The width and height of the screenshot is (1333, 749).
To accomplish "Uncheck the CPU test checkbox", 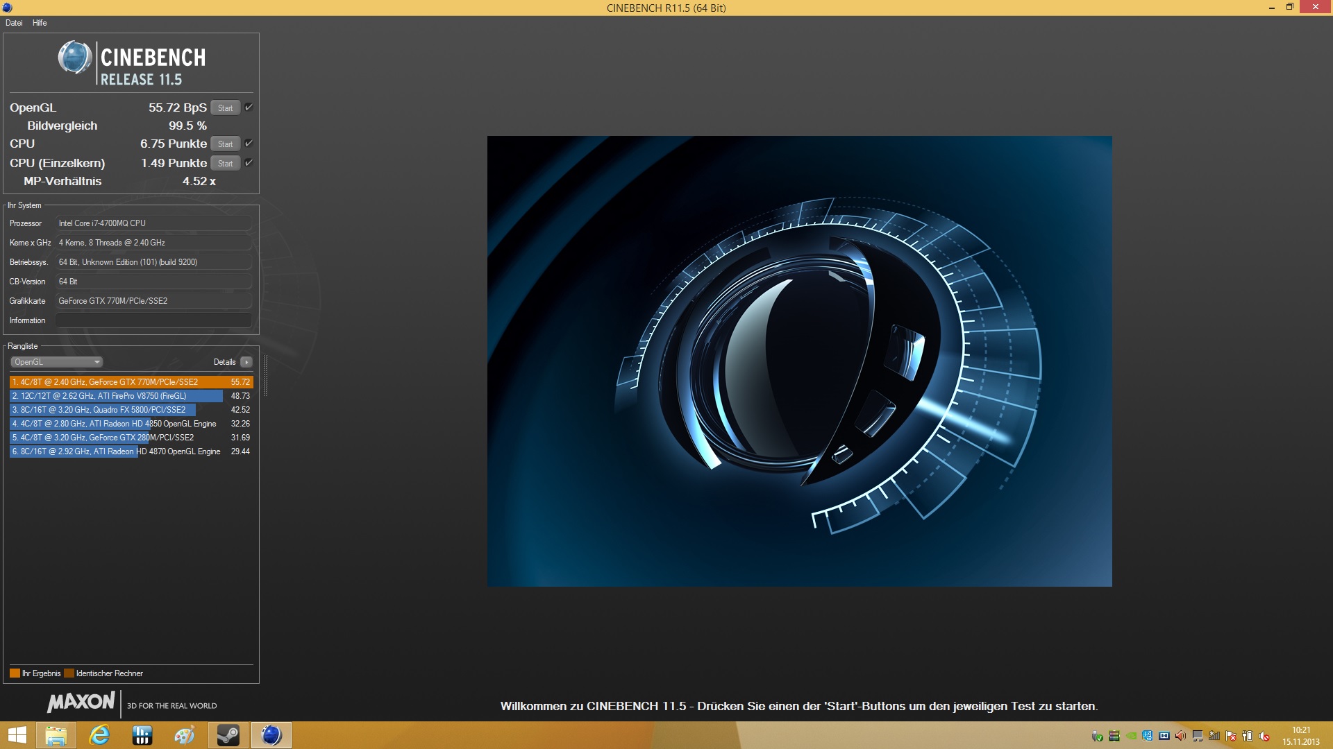I will pyautogui.click(x=249, y=144).
